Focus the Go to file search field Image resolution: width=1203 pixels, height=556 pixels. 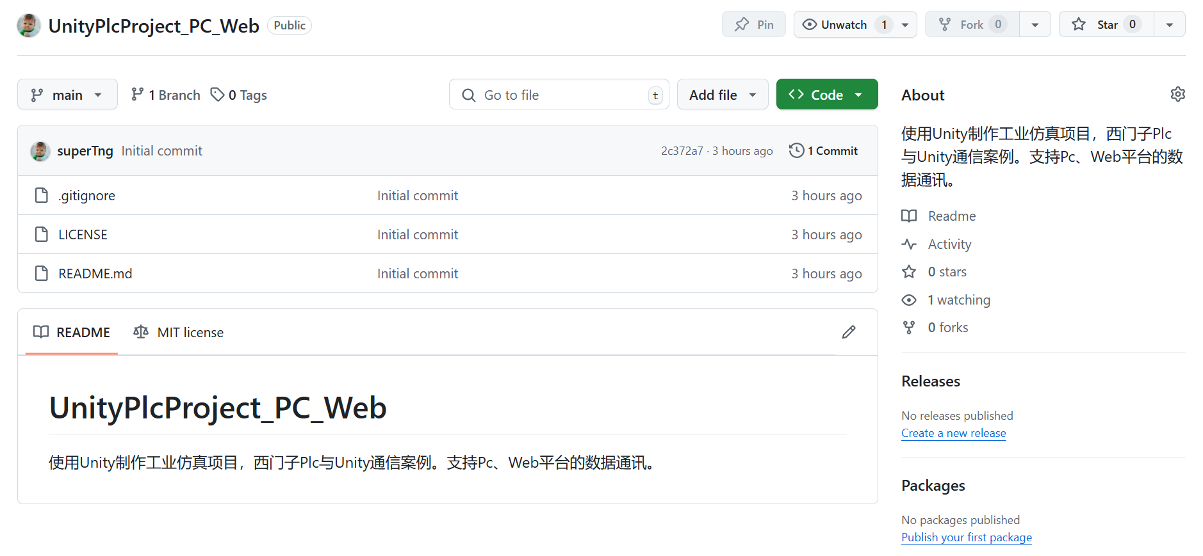[559, 95]
